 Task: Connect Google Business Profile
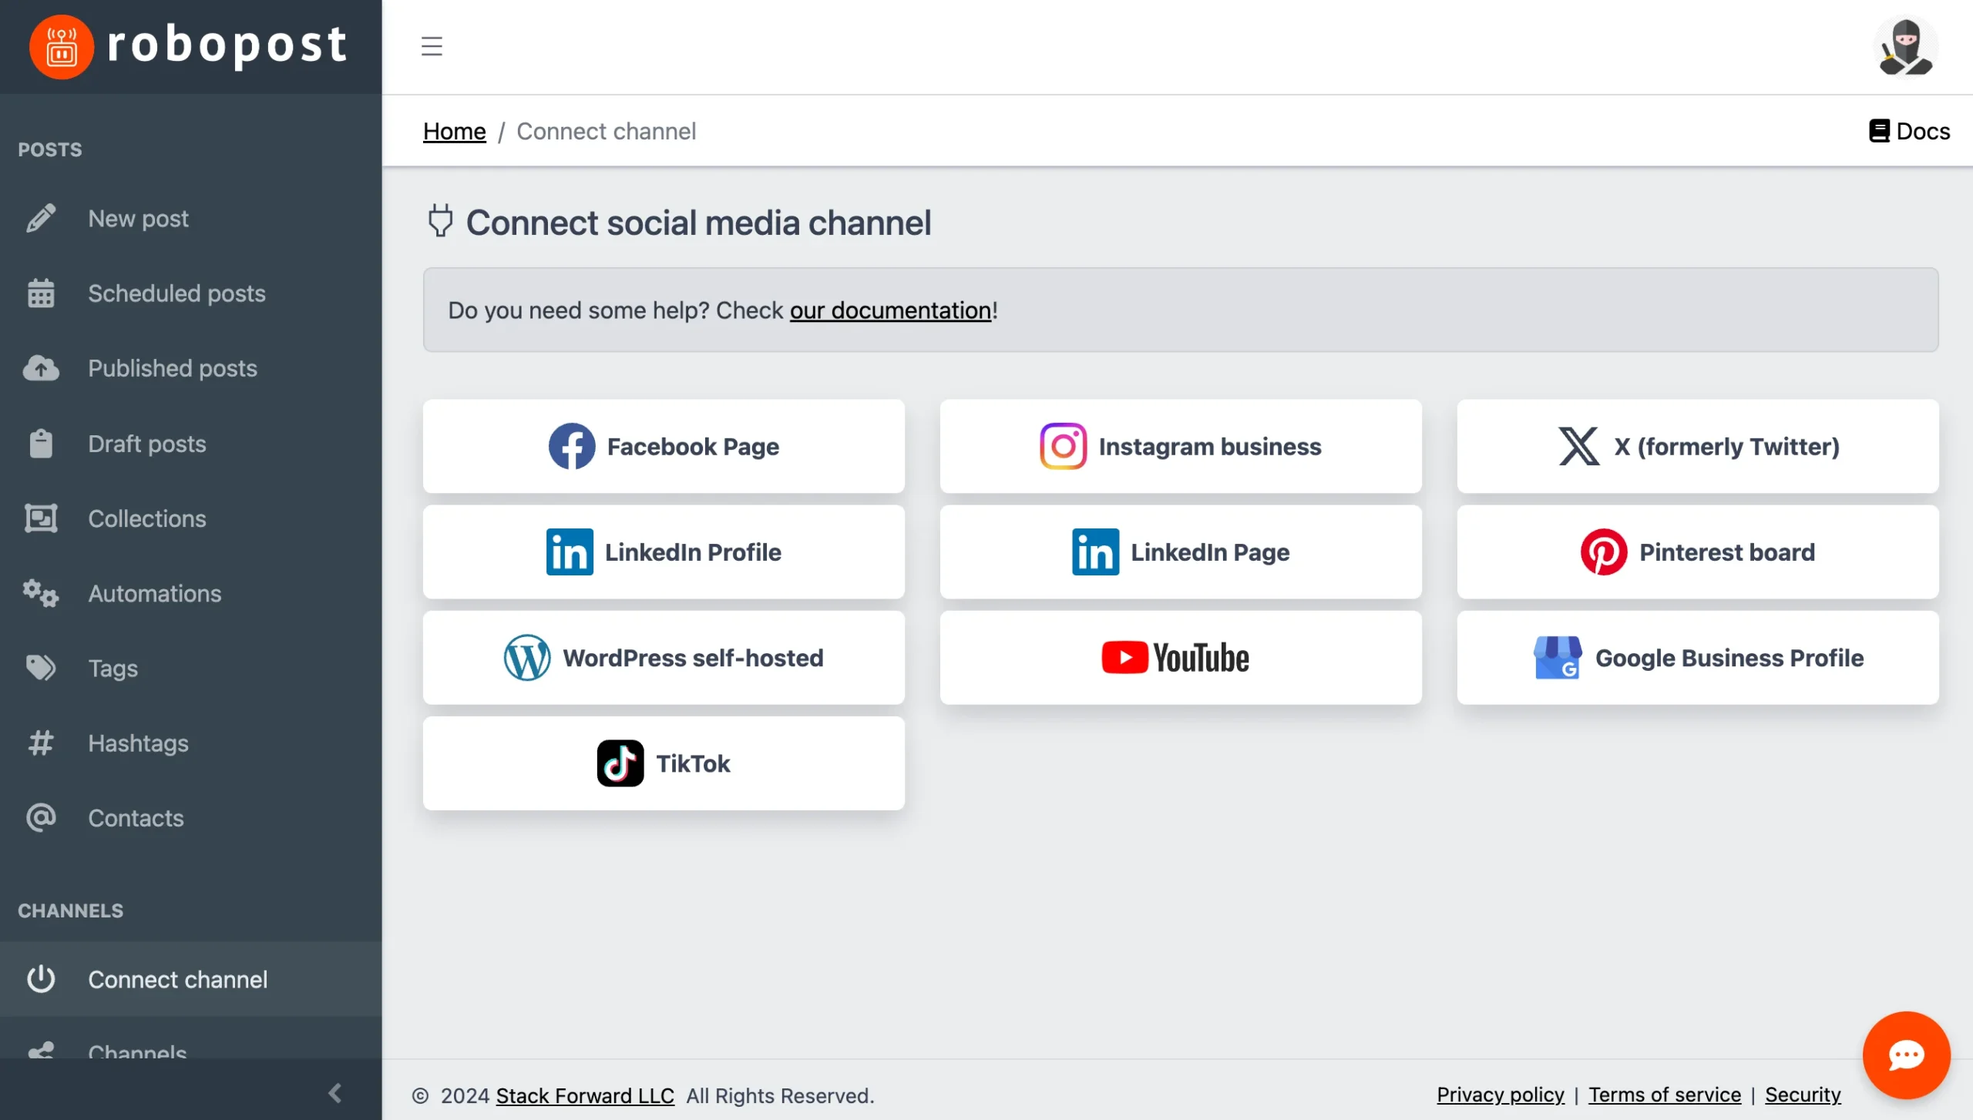tap(1698, 658)
